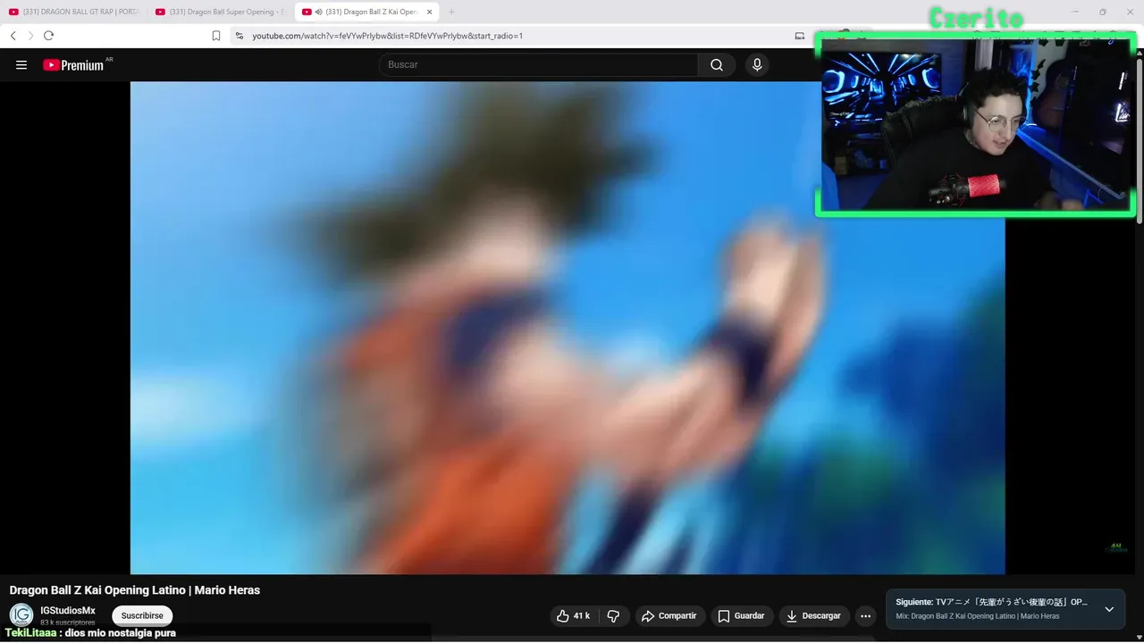Click the video title Dragon Ball Z Kai Opening Latino
Screen dimensions: 1144x643
coord(135,590)
